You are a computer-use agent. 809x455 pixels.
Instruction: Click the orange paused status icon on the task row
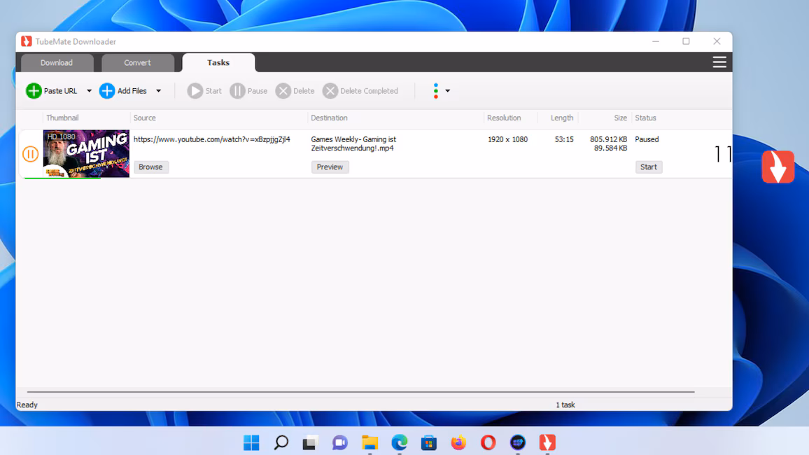30,154
